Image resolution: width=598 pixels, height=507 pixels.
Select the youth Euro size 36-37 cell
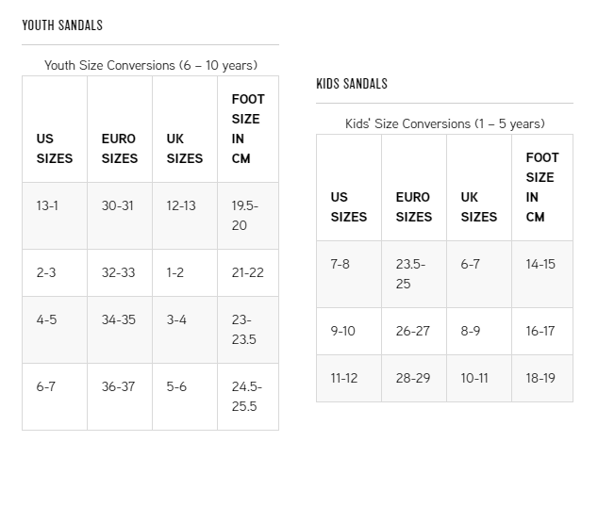click(120, 397)
